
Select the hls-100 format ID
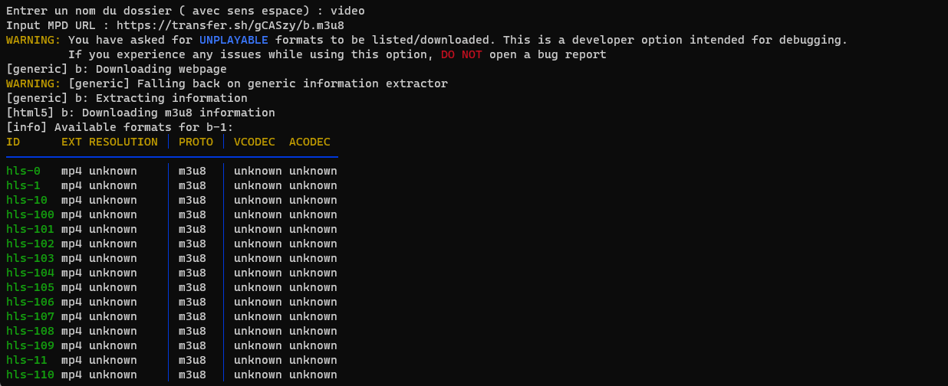[x=30, y=214]
